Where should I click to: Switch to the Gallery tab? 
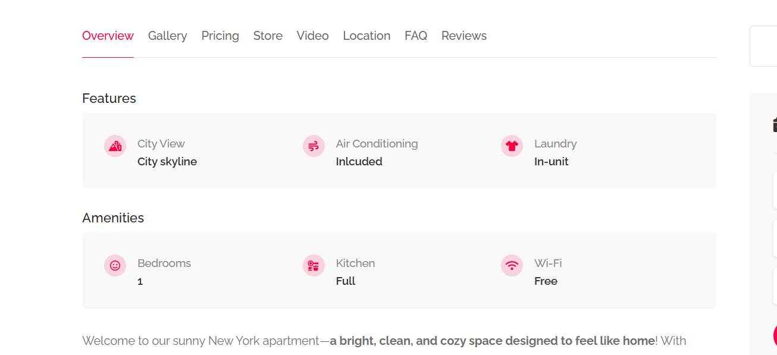167,36
